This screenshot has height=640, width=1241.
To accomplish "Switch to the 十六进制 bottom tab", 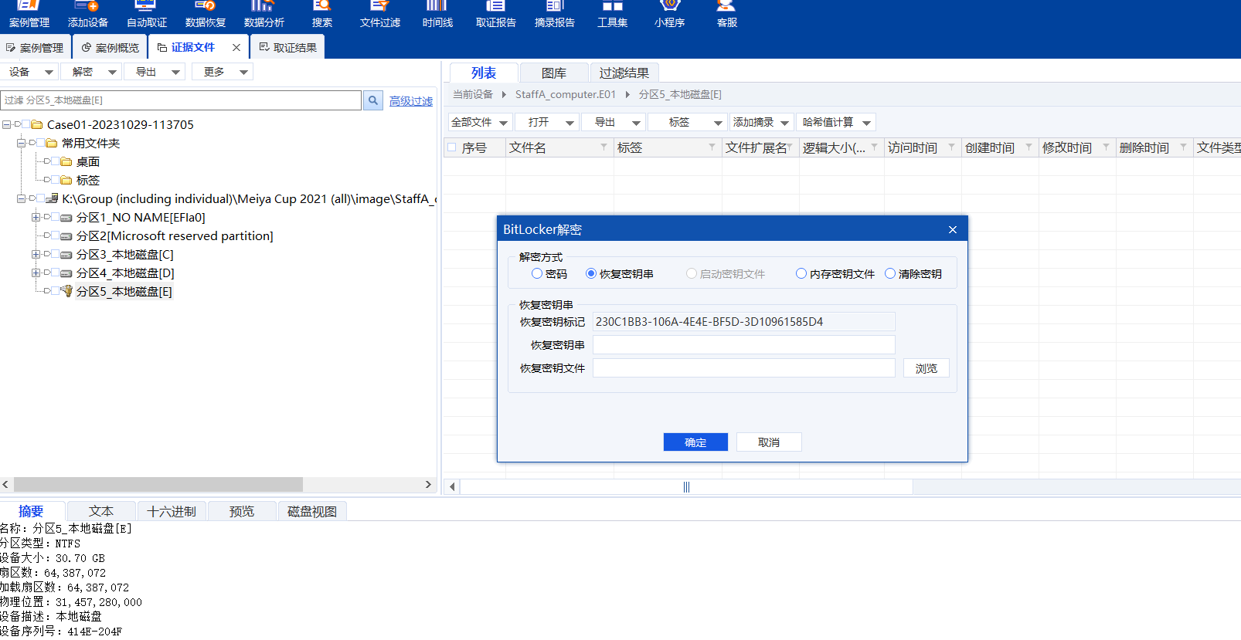I will point(172,511).
